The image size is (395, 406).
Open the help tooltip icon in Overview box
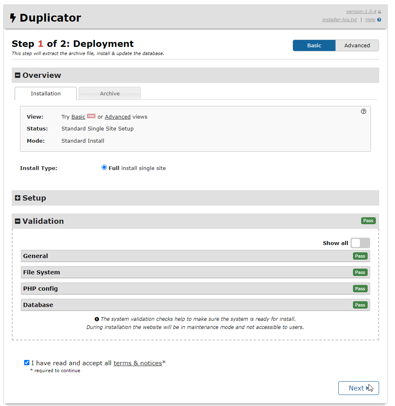[364, 111]
